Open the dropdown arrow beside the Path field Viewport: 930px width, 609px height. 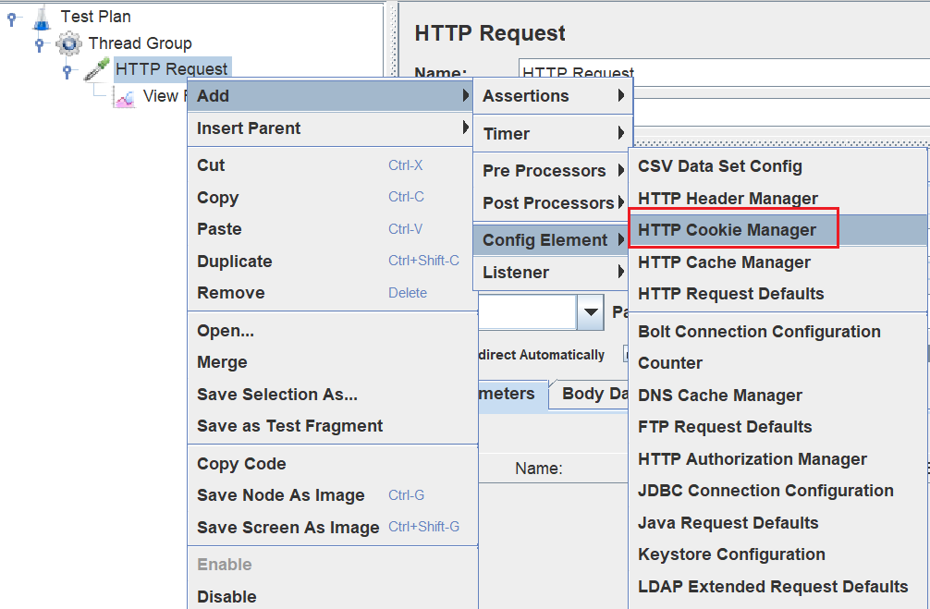[590, 311]
